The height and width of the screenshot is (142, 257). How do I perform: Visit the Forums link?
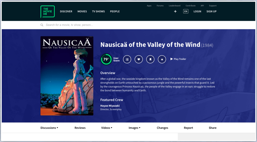point(160,6)
